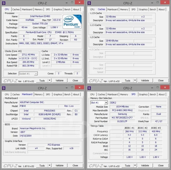Click the '2711.45 MHz' core speed value
Image resolution: width=171 pixels, height=170 pixels.
click(28, 55)
